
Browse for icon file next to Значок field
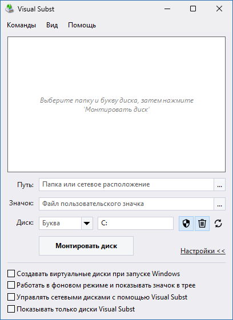pyautogui.click(x=219, y=204)
